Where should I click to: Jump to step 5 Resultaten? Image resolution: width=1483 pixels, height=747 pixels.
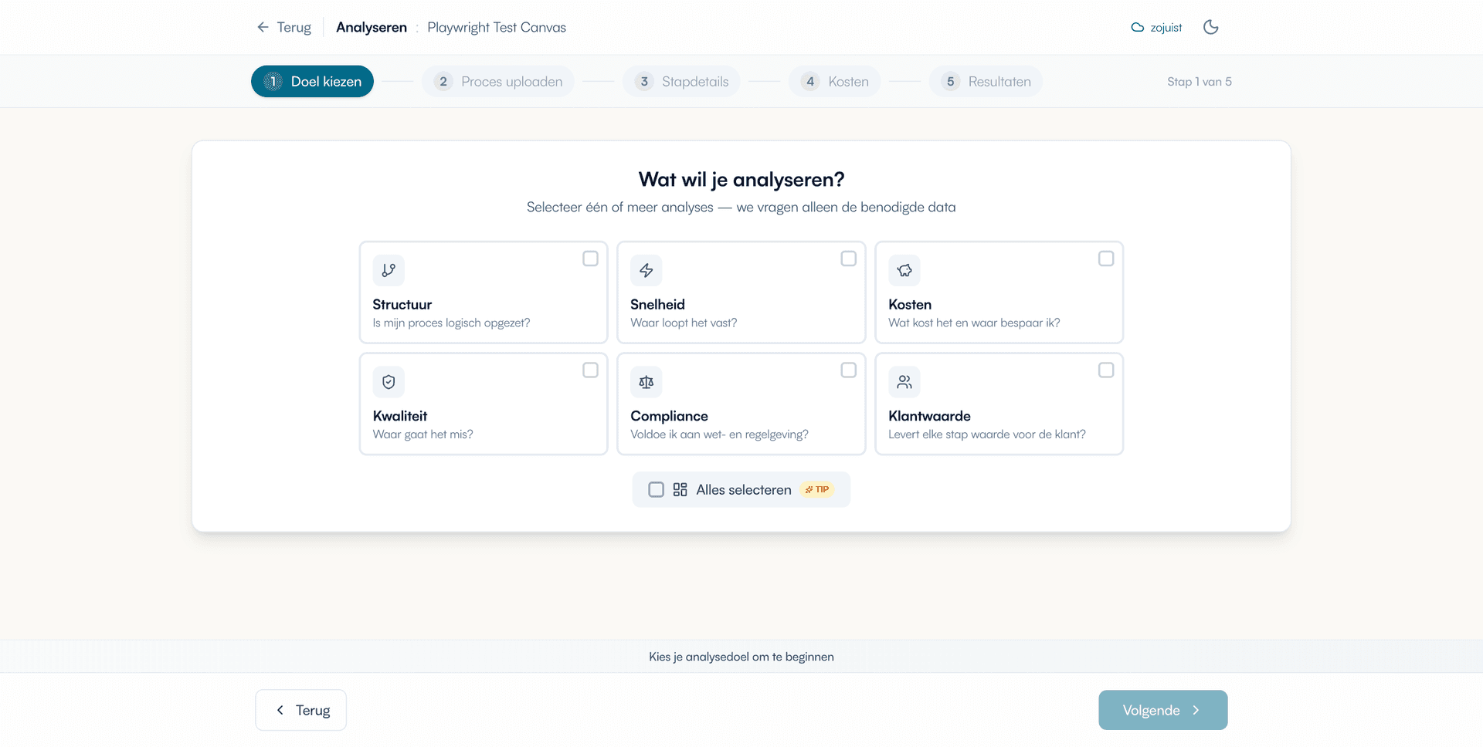pos(986,82)
